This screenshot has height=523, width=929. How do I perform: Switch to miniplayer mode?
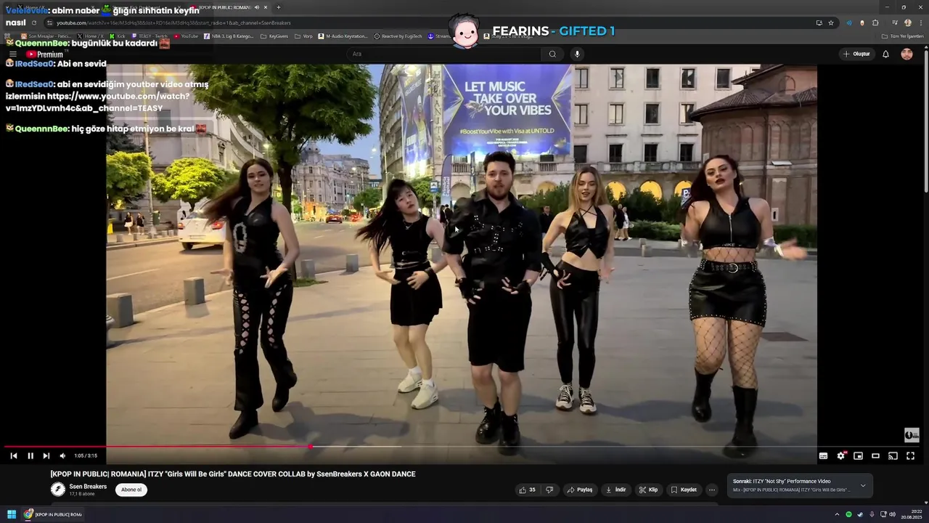858,455
